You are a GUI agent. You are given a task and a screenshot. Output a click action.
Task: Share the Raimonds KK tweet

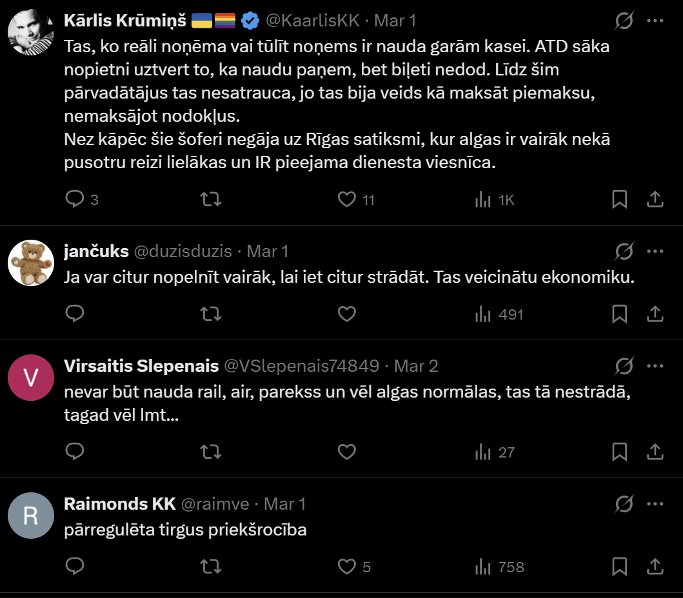(655, 566)
